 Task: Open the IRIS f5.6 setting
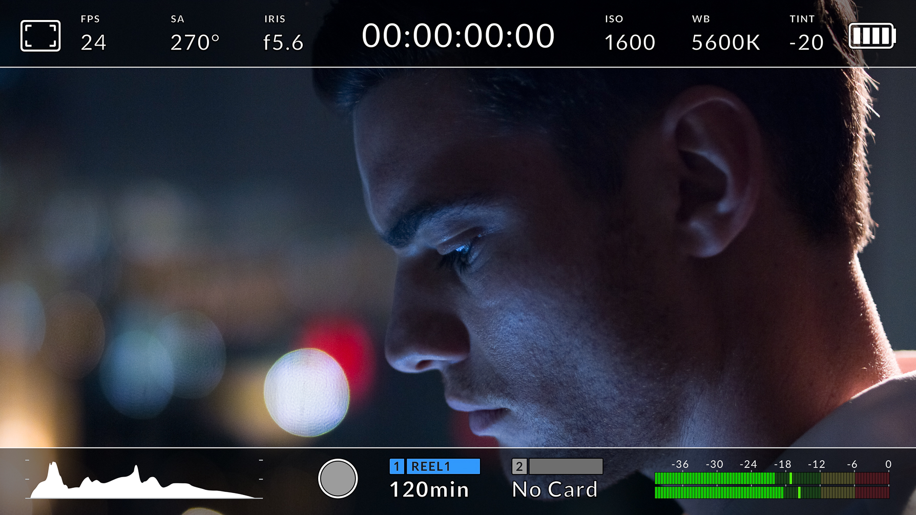click(283, 34)
